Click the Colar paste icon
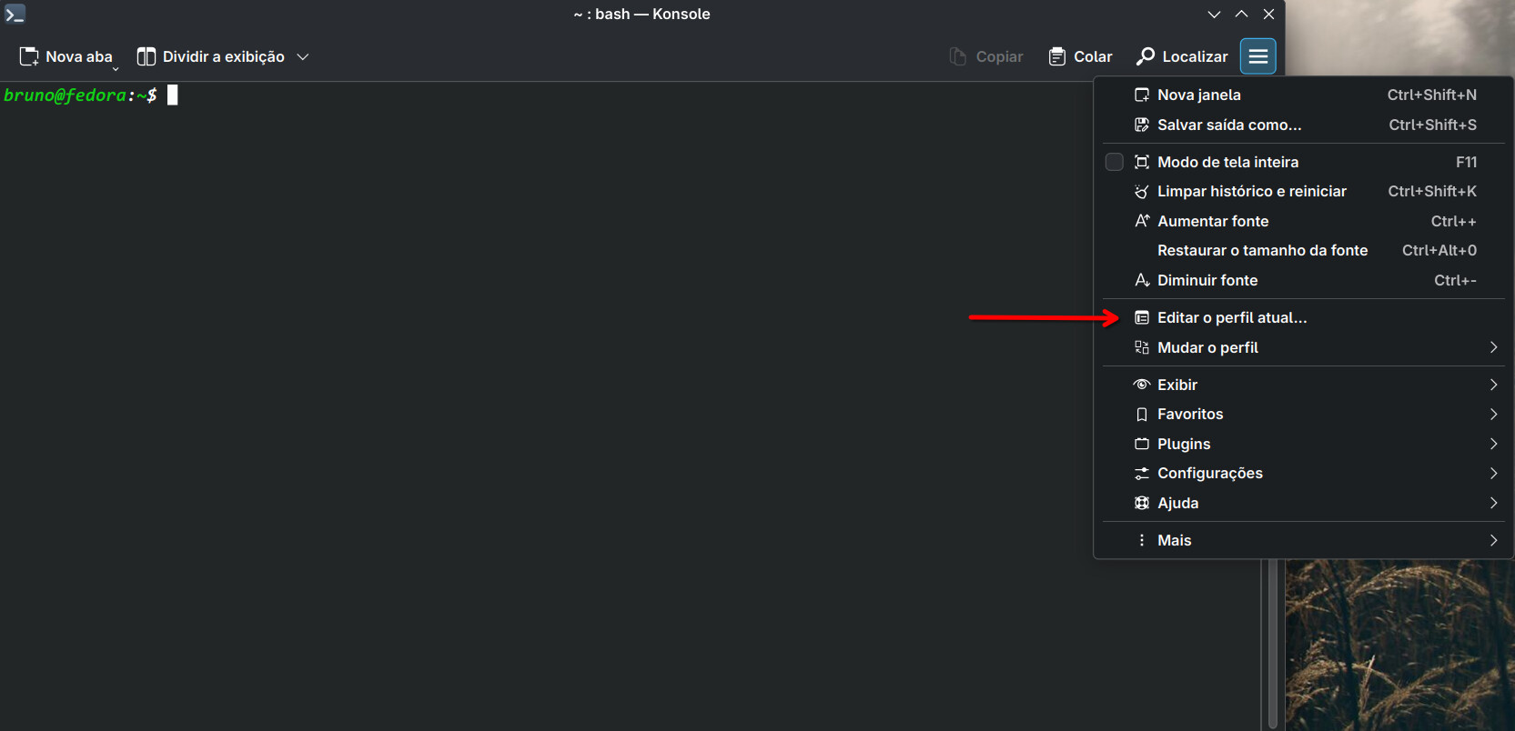The image size is (1515, 731). tap(1056, 56)
